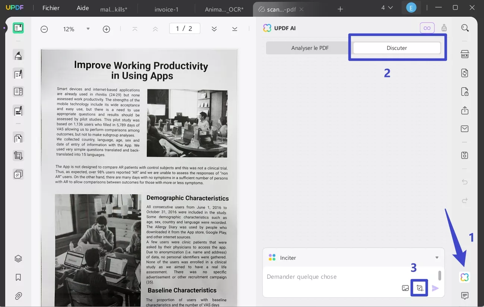Open the zoom percentage dropdown arrow
Screen dimensions: 484x307
(x=88, y=29)
